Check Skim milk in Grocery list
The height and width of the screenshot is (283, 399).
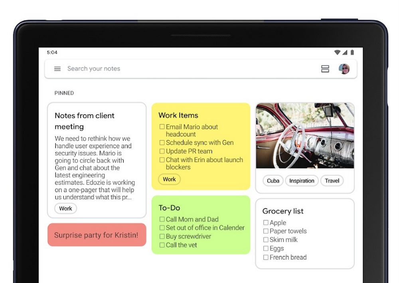(266, 240)
